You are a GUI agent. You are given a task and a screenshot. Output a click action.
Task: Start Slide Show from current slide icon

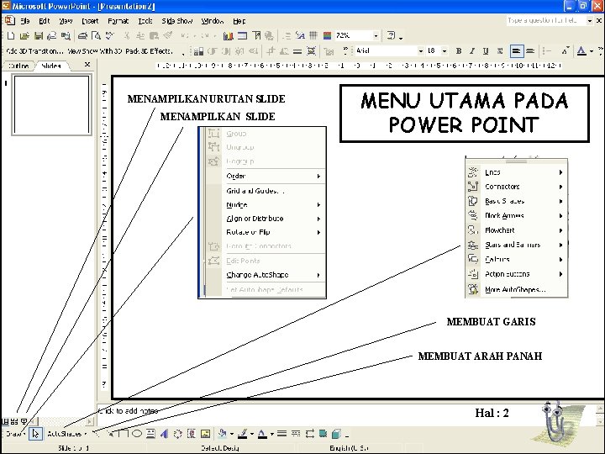pyautogui.click(x=24, y=421)
